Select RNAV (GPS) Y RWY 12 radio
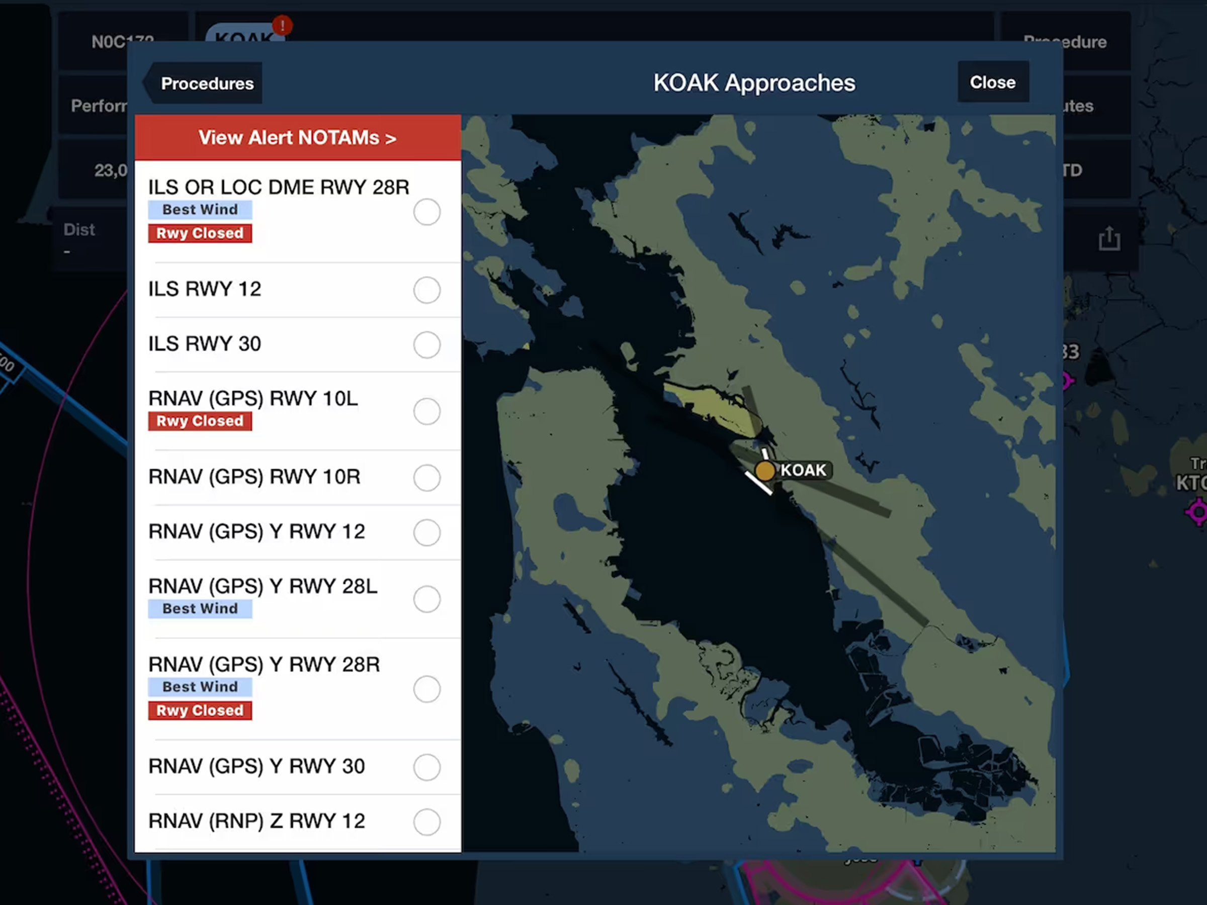 click(426, 532)
